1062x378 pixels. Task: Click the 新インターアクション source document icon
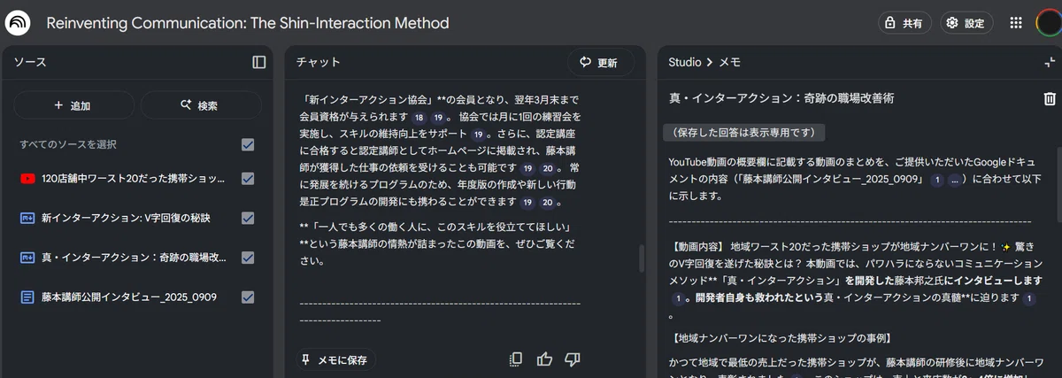(27, 218)
